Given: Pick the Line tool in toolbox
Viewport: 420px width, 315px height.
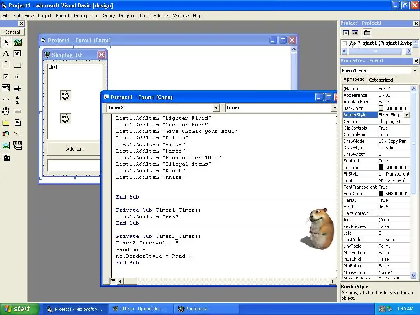Looking at the screenshot, I should (x=17, y=134).
